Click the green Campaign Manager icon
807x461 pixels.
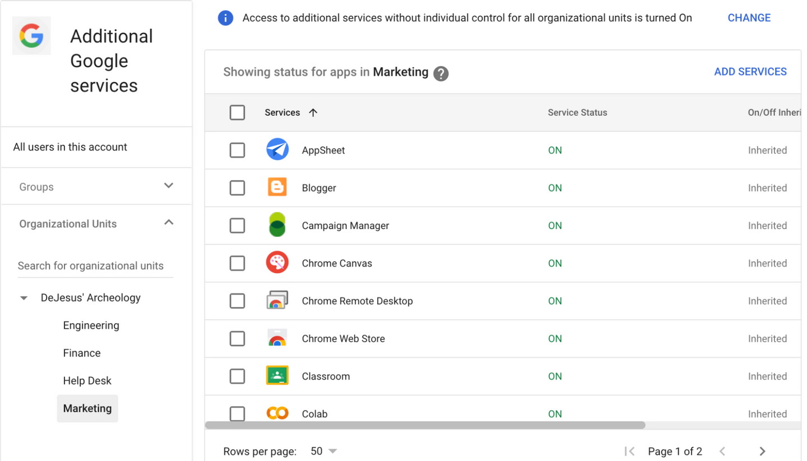[x=277, y=225]
